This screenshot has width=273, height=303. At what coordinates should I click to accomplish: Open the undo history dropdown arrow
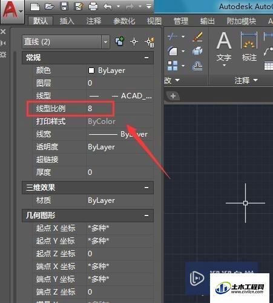point(118,7)
